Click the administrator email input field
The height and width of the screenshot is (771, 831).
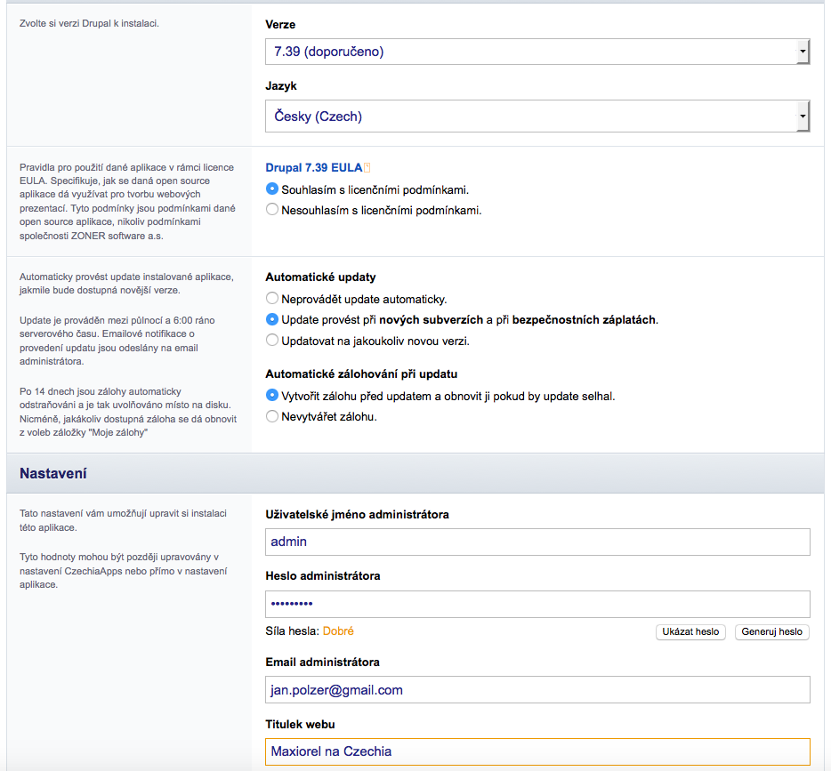pos(537,689)
